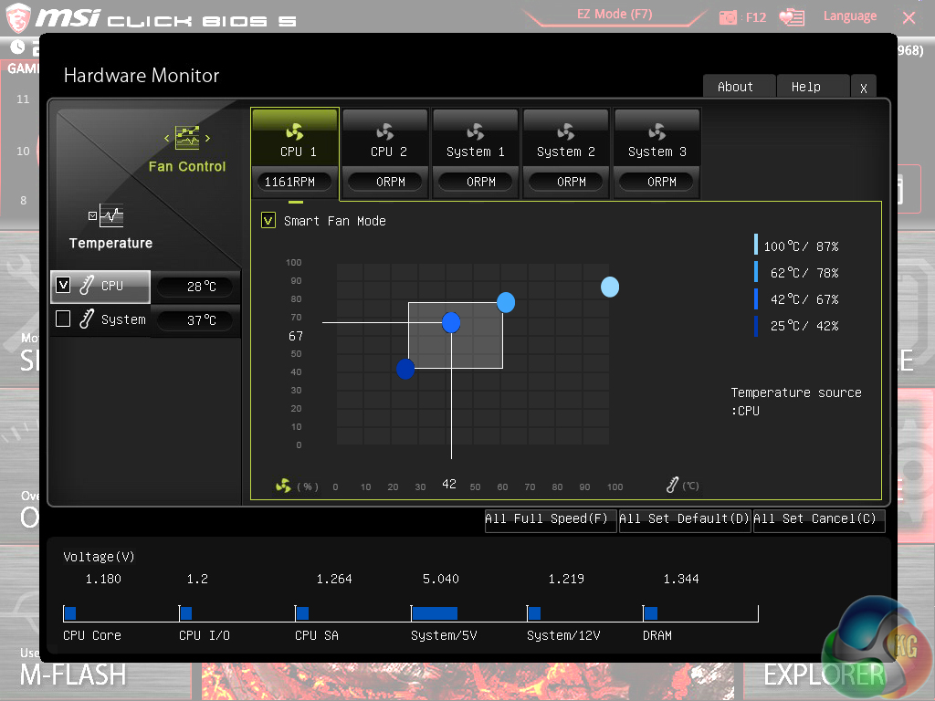Image resolution: width=935 pixels, height=701 pixels.
Task: Click the fan percent axis icon
Action: coord(283,486)
